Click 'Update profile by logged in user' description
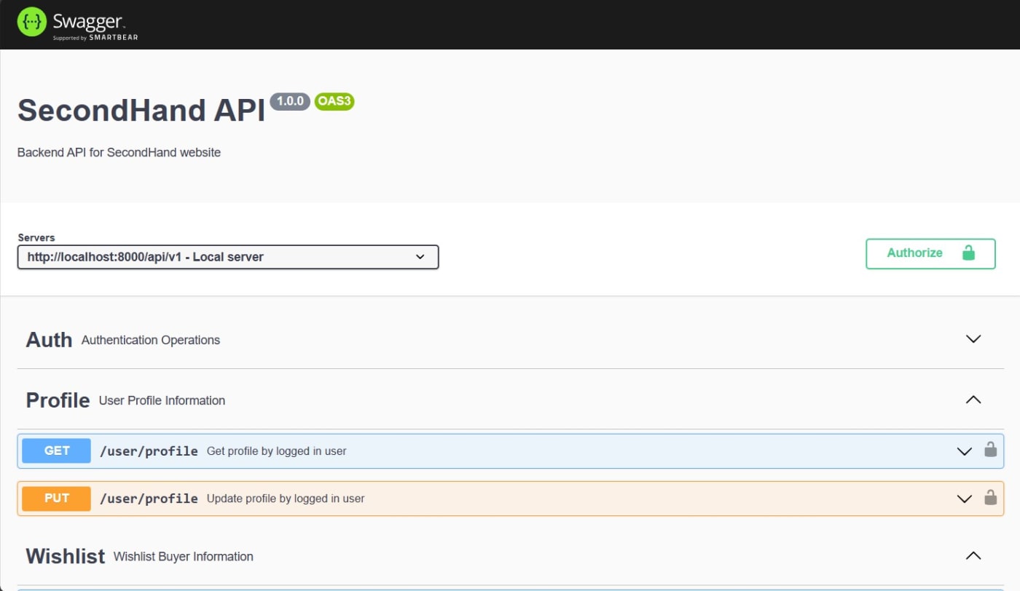This screenshot has height=591, width=1020. pyautogui.click(x=286, y=499)
